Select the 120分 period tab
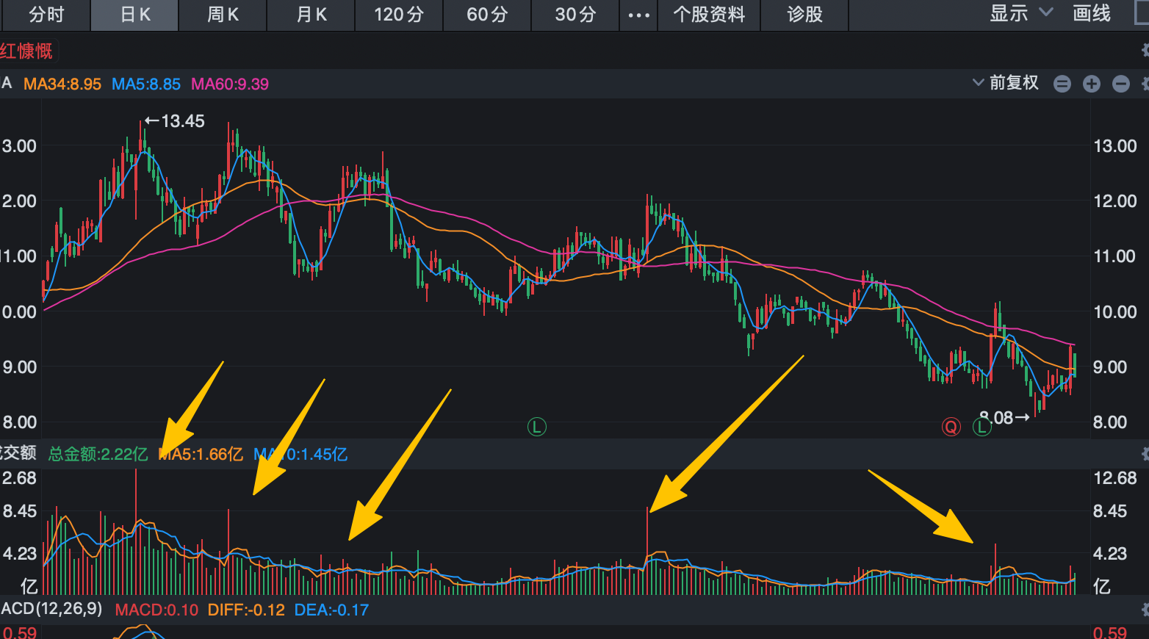Screen dimensions: 1149x639 (399, 15)
